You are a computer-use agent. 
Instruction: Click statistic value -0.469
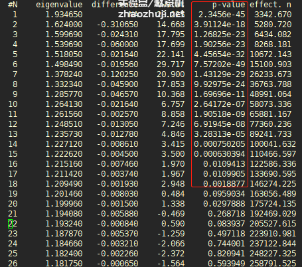171,214
